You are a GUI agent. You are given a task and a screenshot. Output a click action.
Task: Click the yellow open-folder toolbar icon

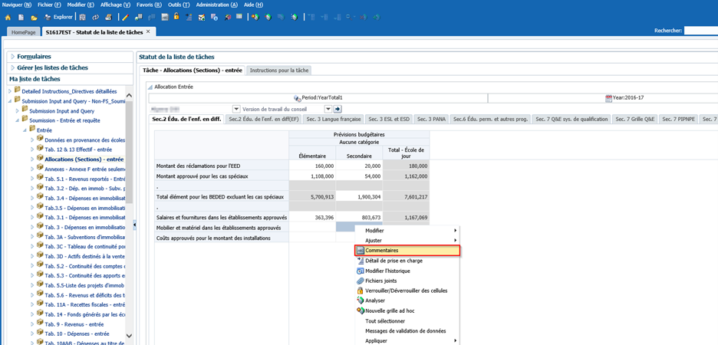34,17
